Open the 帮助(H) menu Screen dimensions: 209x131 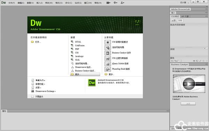[98, 3]
